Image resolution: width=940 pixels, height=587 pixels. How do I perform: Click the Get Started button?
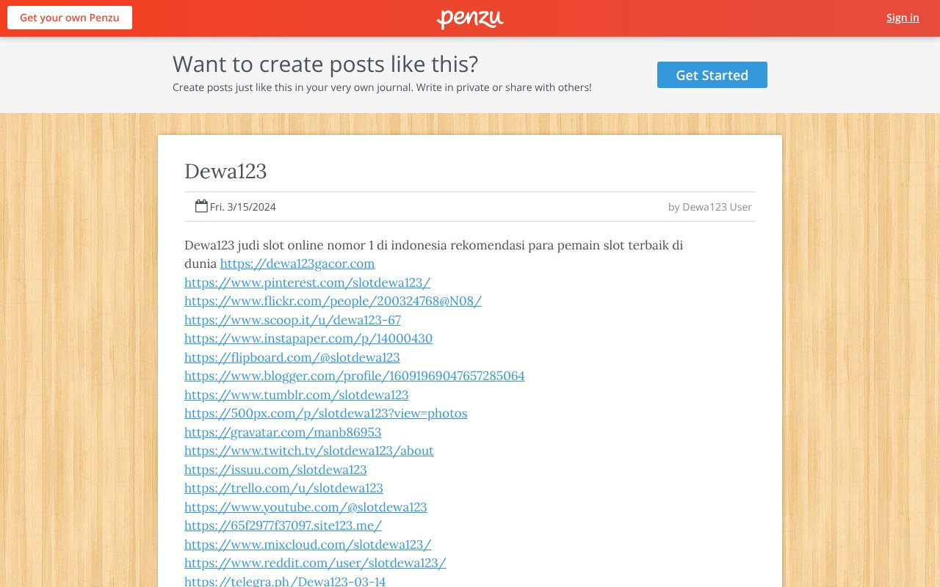712,74
